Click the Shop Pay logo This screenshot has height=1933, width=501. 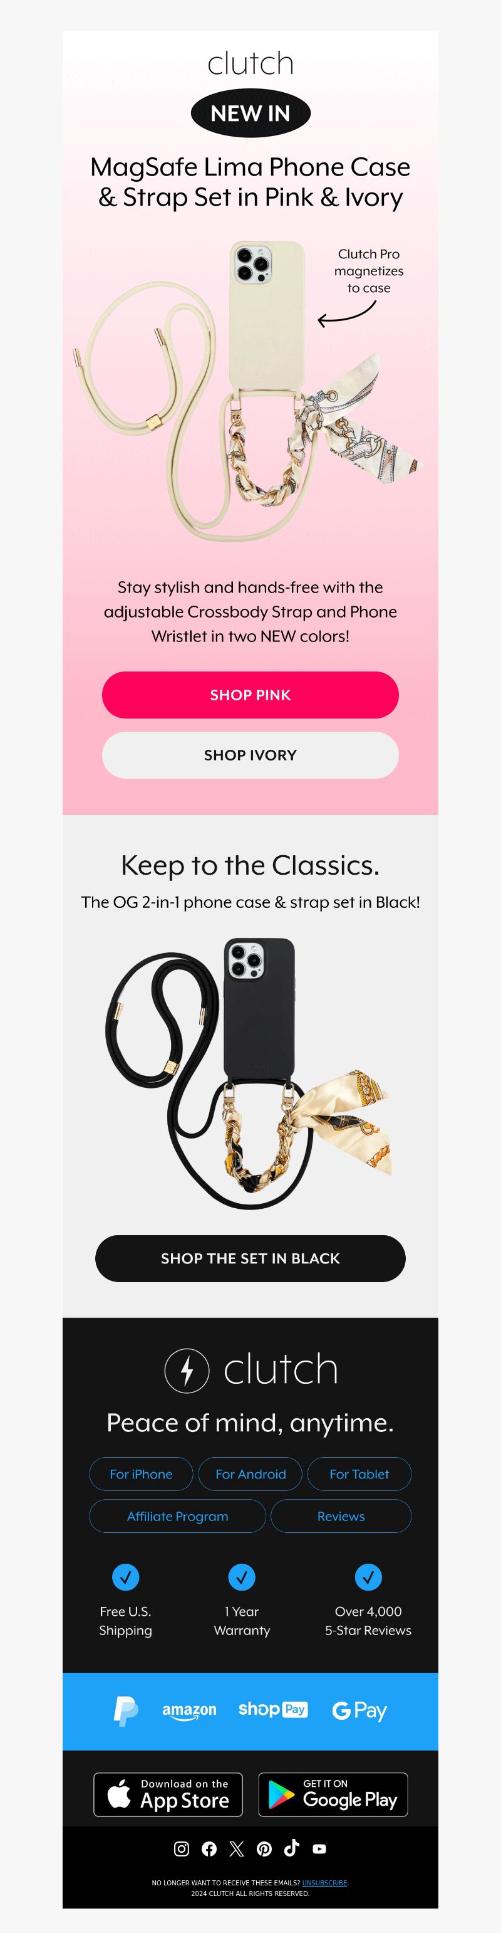(273, 1709)
